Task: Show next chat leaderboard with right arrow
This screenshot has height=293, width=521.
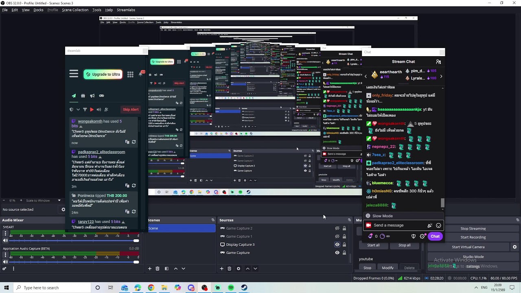Action: click(x=441, y=76)
